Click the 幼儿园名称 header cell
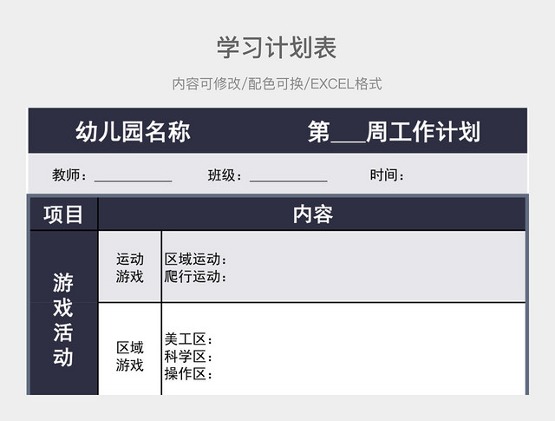The width and height of the screenshot is (555, 421). pyautogui.click(x=133, y=131)
